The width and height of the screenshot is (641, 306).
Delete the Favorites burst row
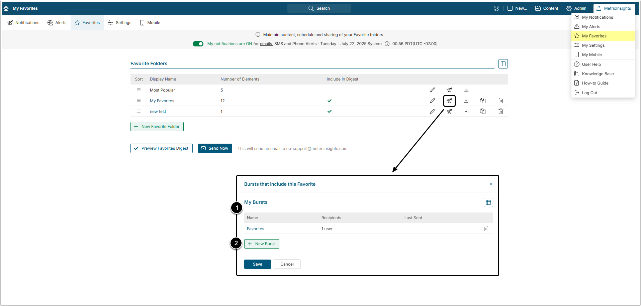486,228
